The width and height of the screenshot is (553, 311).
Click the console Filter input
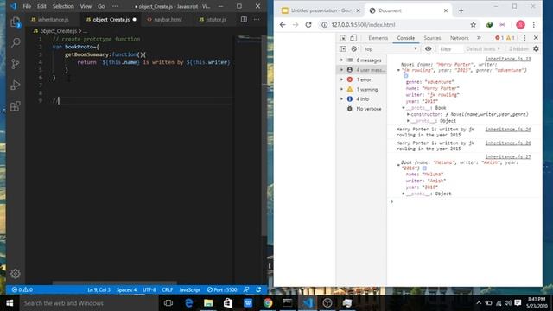[x=449, y=49]
